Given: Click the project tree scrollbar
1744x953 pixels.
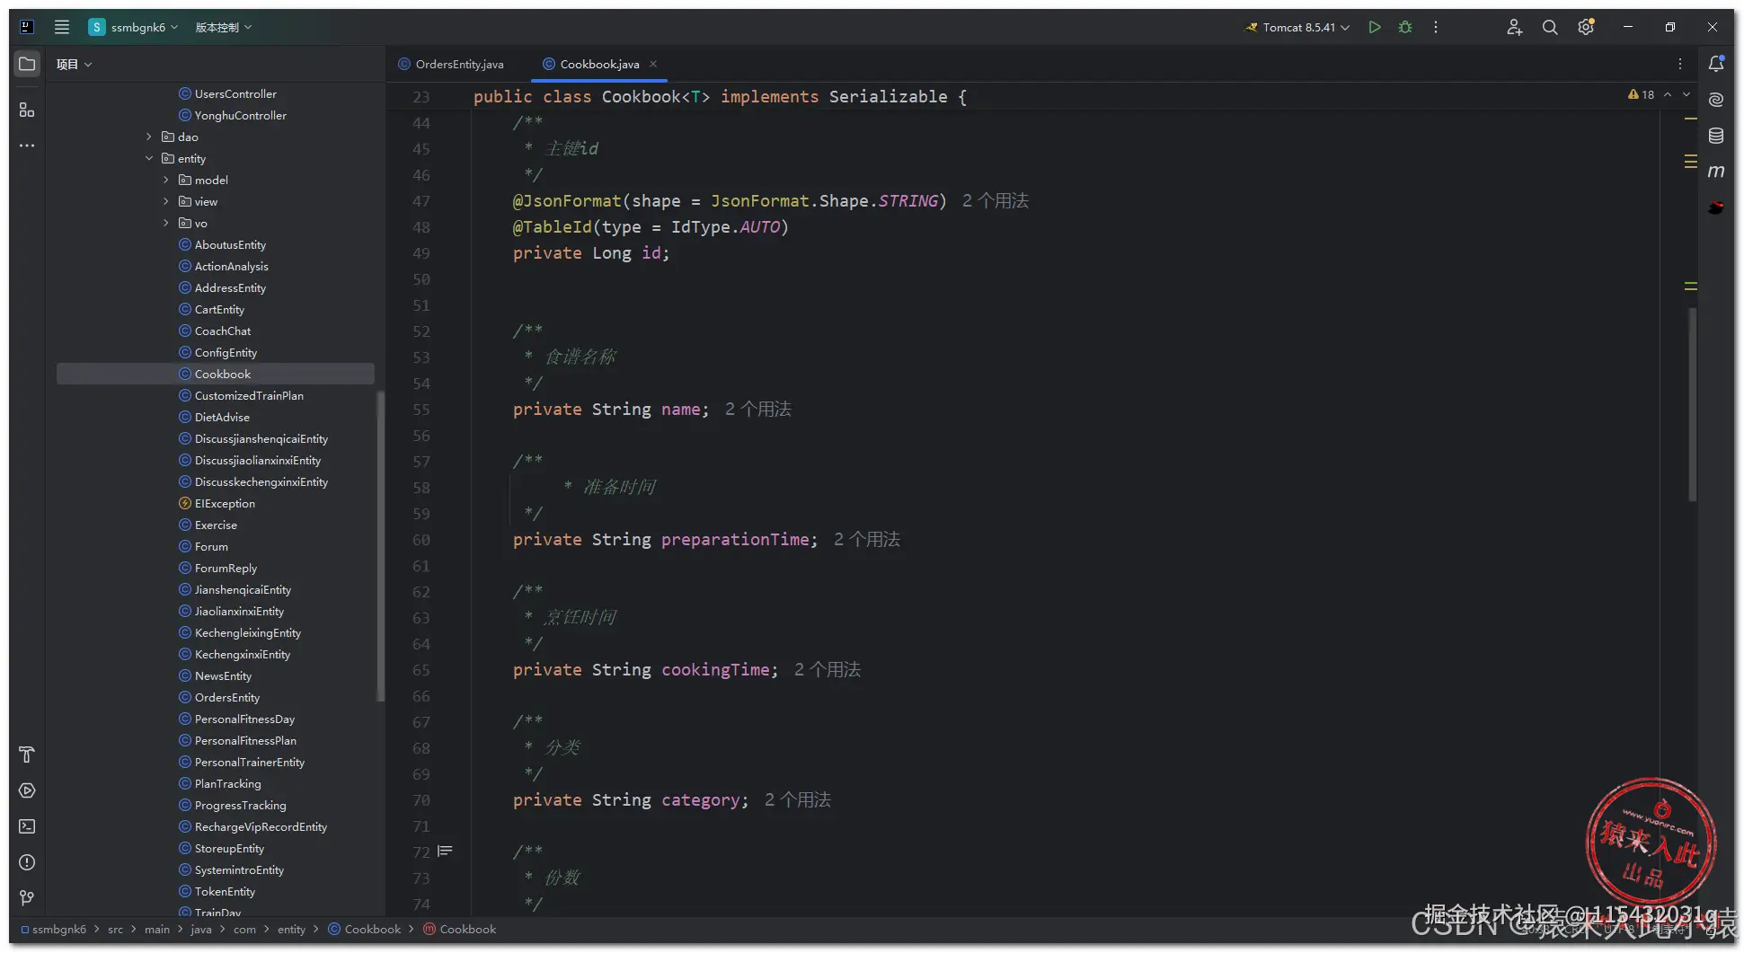Looking at the screenshot, I should click(x=380, y=546).
